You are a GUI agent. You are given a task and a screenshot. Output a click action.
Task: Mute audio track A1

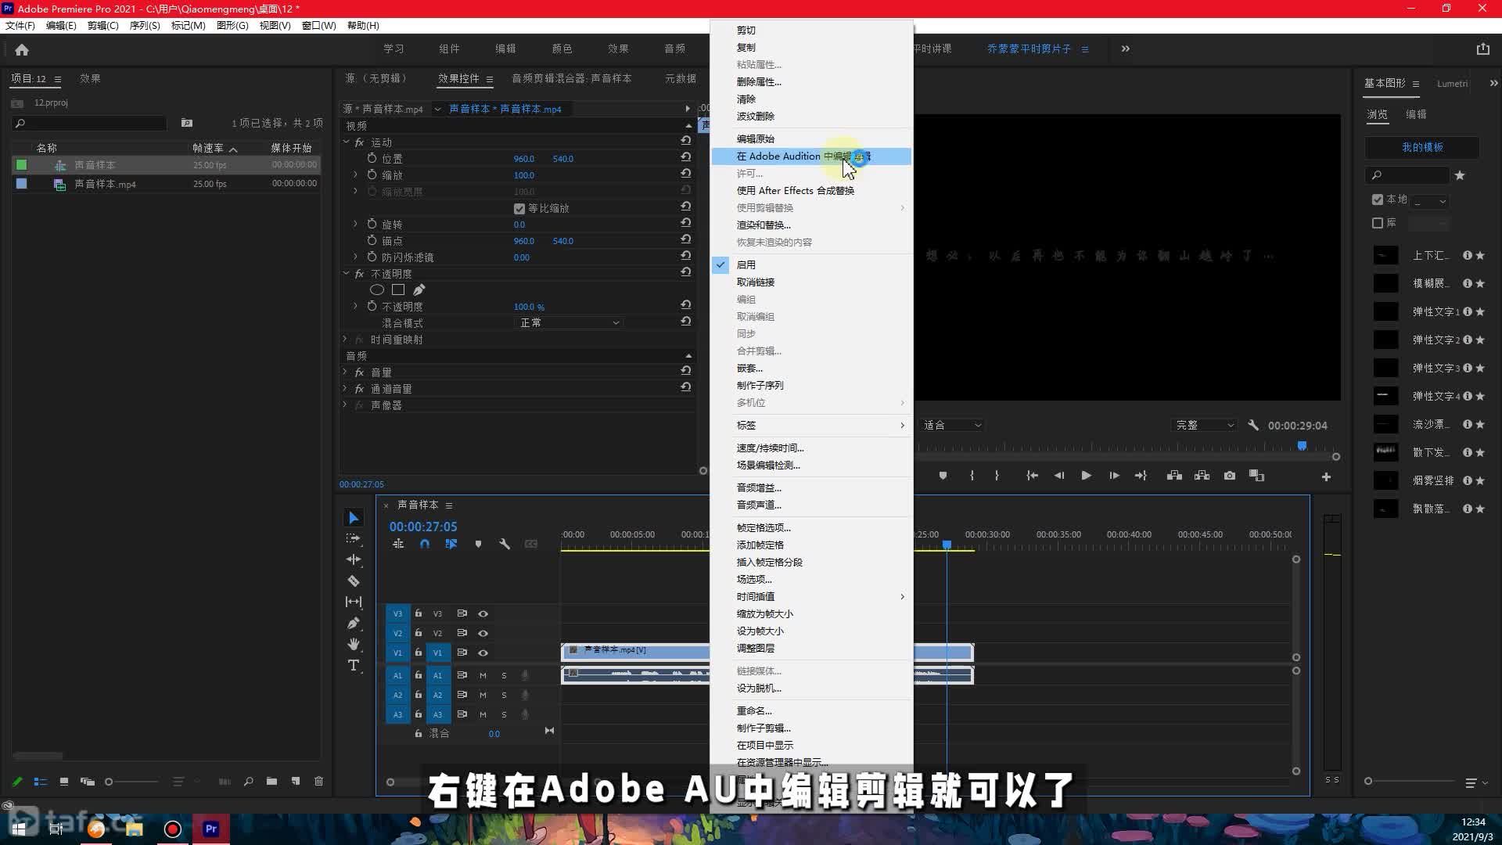pos(483,675)
